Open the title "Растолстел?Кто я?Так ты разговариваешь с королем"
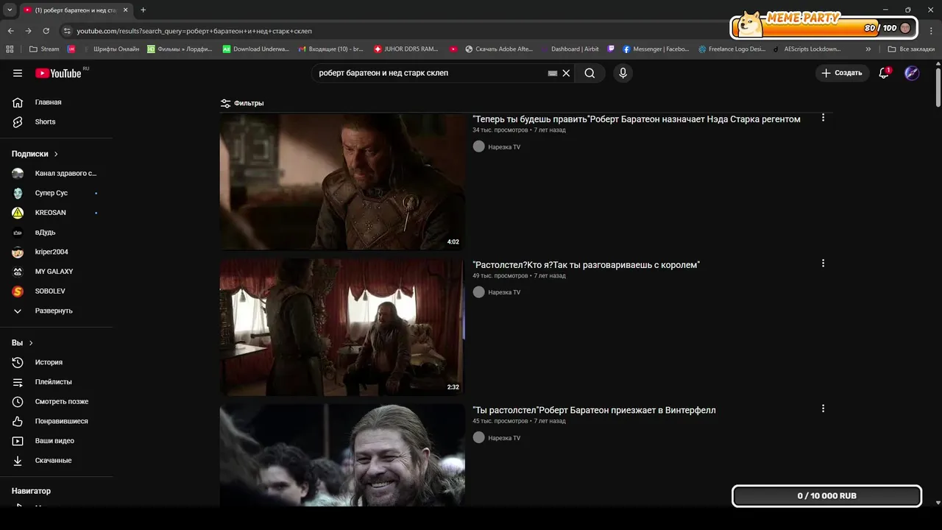Viewport: 942px width, 530px height. [586, 265]
